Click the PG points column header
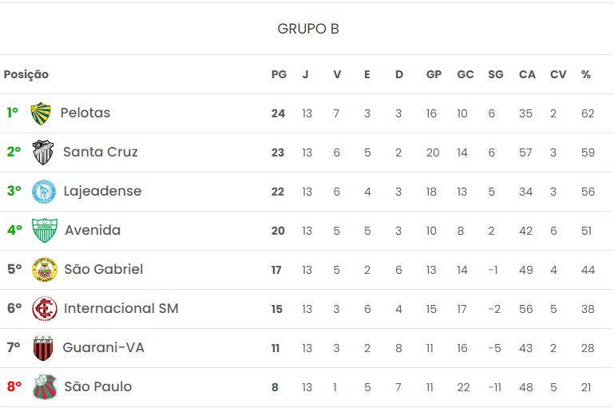The height and width of the screenshot is (408, 614). (279, 75)
